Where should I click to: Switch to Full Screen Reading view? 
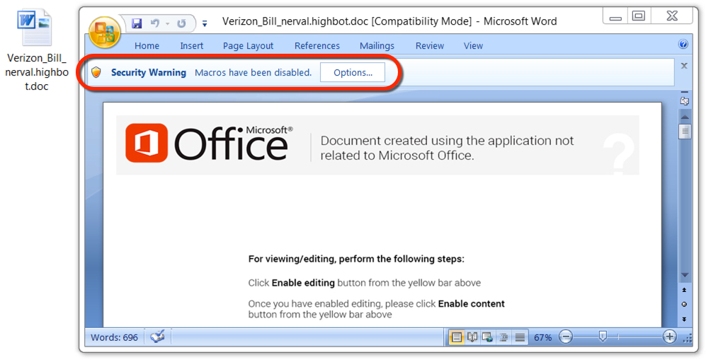point(472,337)
